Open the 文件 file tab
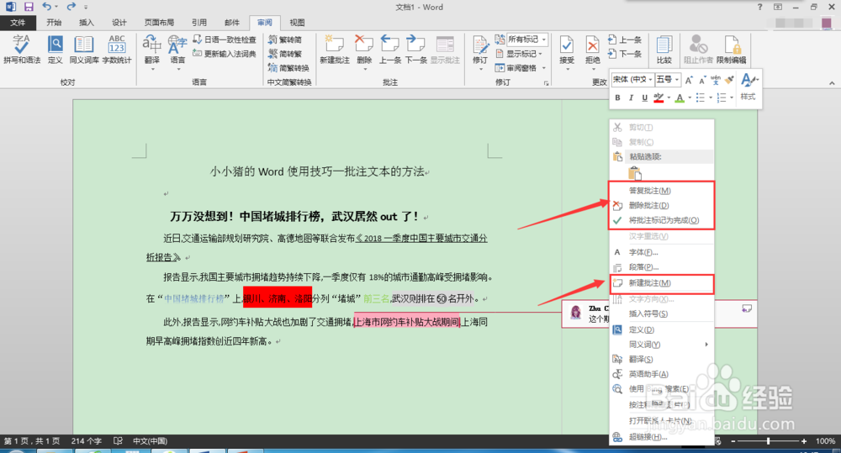The image size is (841, 453). 18,23
